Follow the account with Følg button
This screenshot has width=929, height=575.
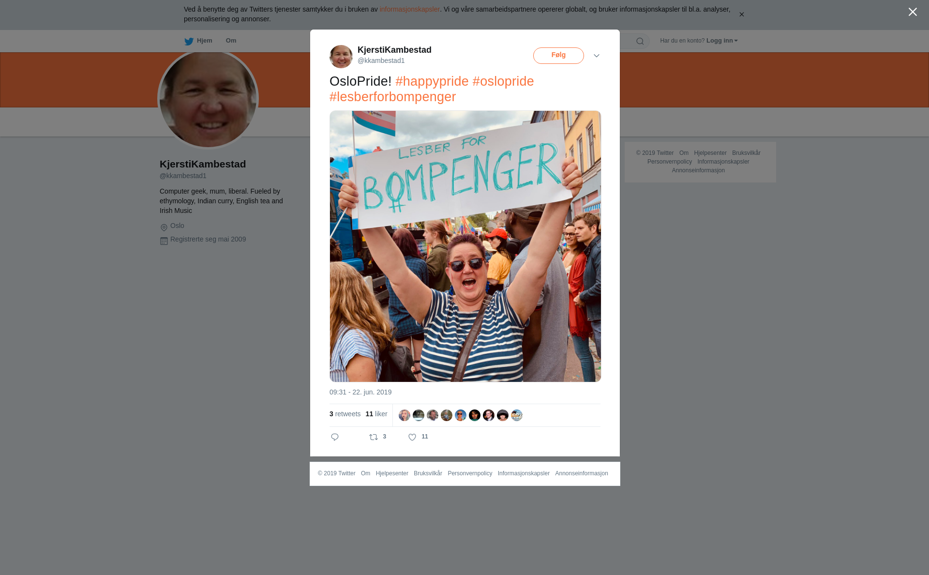click(558, 56)
